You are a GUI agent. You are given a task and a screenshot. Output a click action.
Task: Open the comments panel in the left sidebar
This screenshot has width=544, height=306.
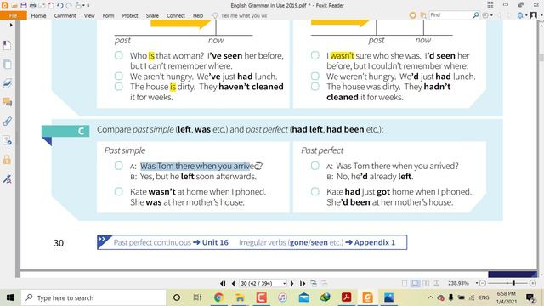pos(7,102)
